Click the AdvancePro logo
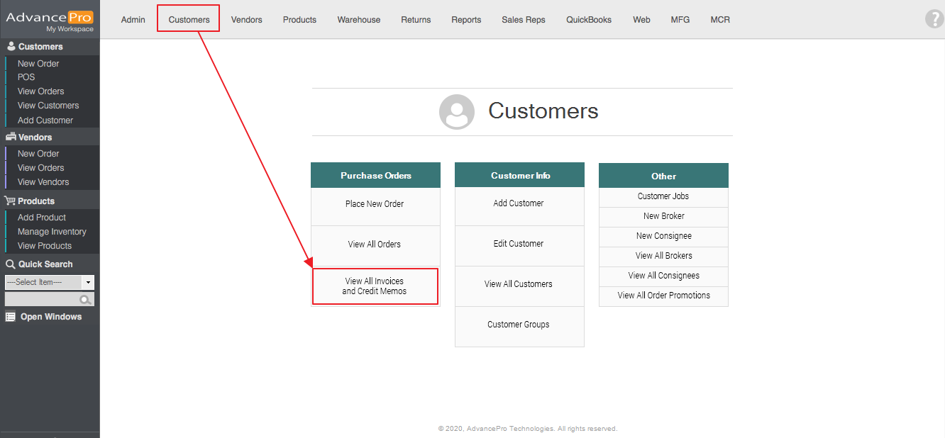This screenshot has height=438, width=945. coord(50,19)
